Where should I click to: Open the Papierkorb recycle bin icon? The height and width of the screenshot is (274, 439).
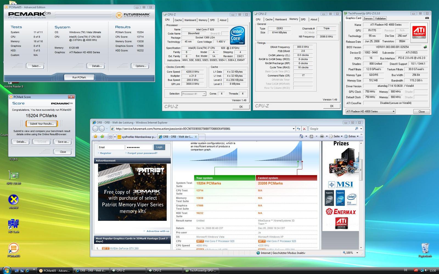click(425, 250)
